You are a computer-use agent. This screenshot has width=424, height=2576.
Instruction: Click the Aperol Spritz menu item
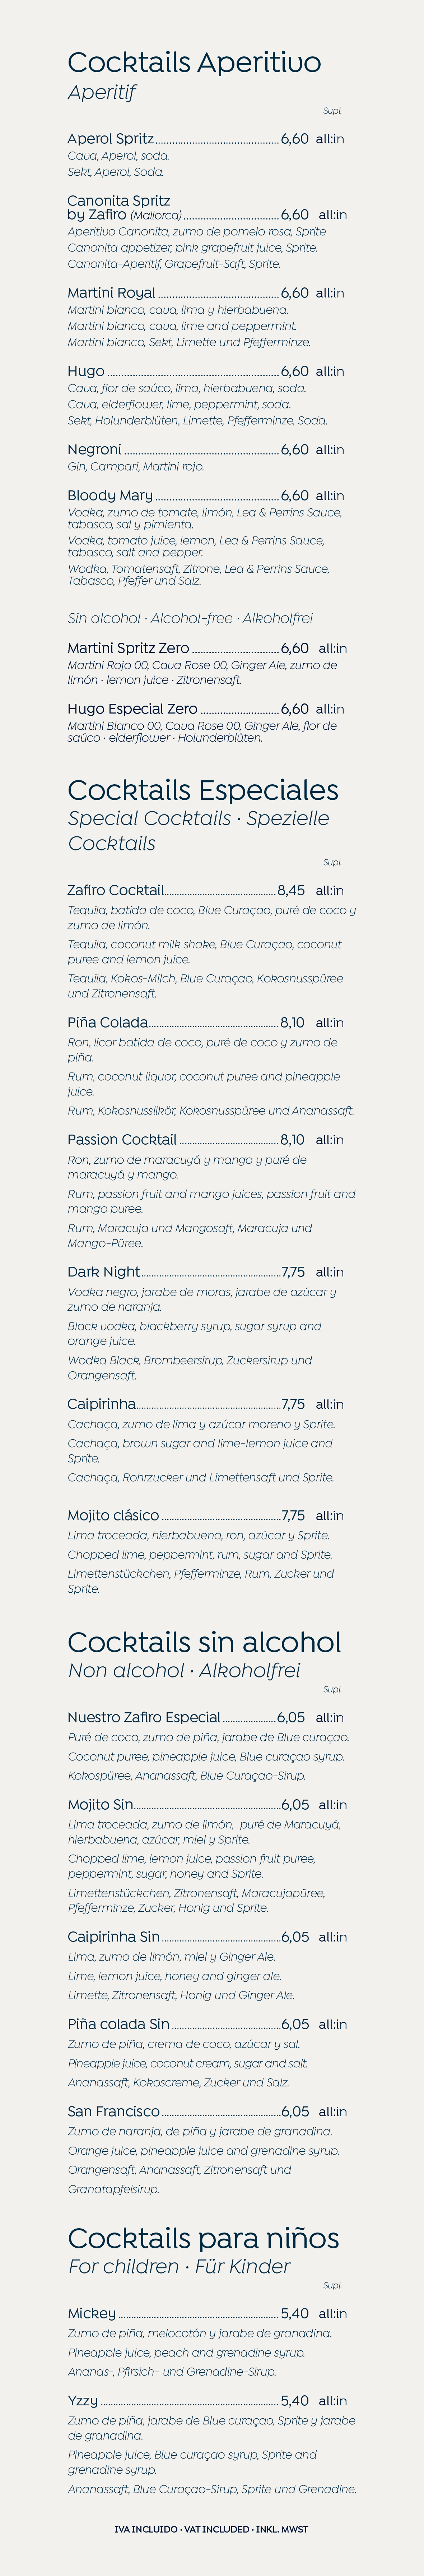coord(110,139)
